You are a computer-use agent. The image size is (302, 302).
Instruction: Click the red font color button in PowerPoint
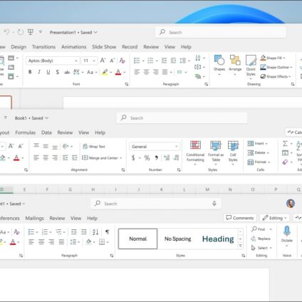pos(118,72)
